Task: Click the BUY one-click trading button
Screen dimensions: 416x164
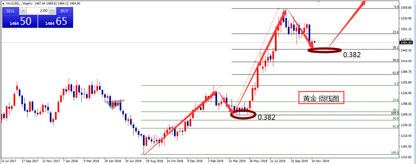Action: click(x=64, y=11)
